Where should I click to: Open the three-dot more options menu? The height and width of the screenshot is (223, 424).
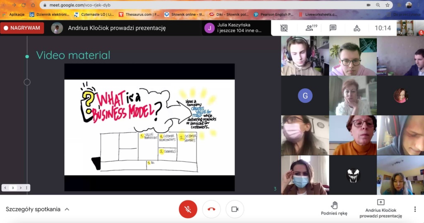click(x=415, y=209)
